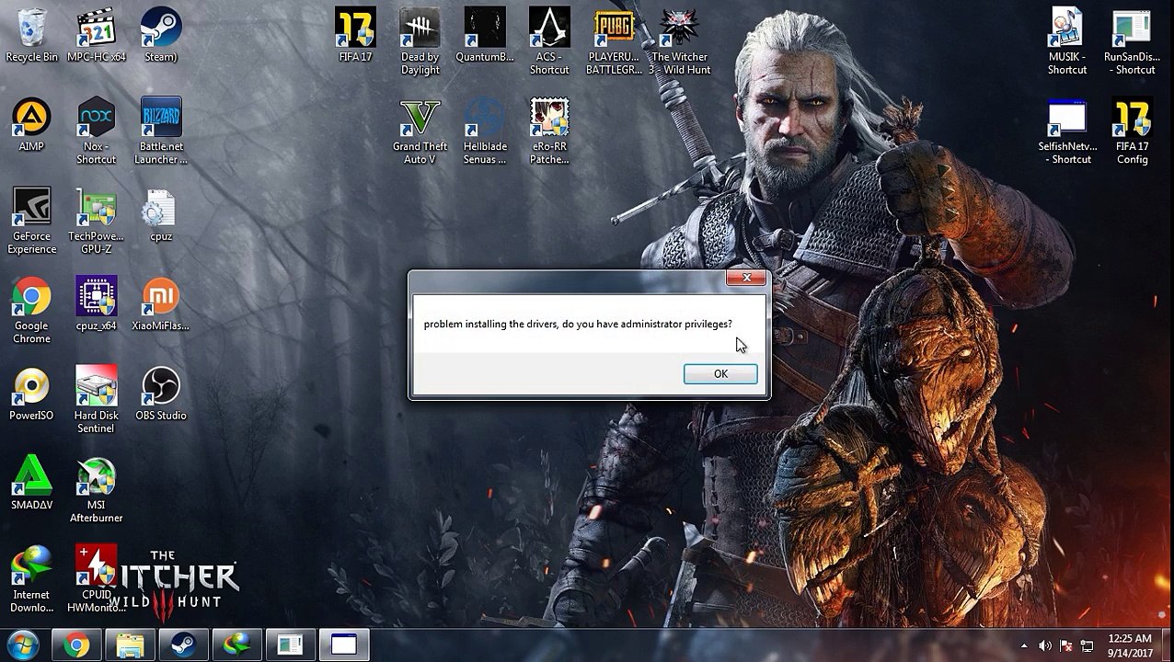Select the FIFA 17 Config icon
Viewport: 1174px width, 662px height.
1132,131
